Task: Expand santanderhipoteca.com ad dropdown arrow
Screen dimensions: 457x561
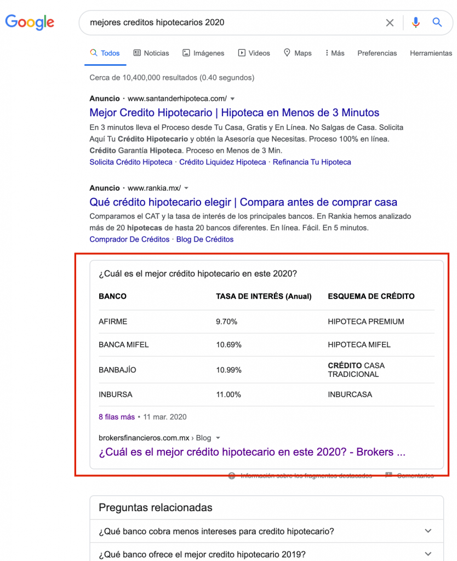Action: pos(232,99)
